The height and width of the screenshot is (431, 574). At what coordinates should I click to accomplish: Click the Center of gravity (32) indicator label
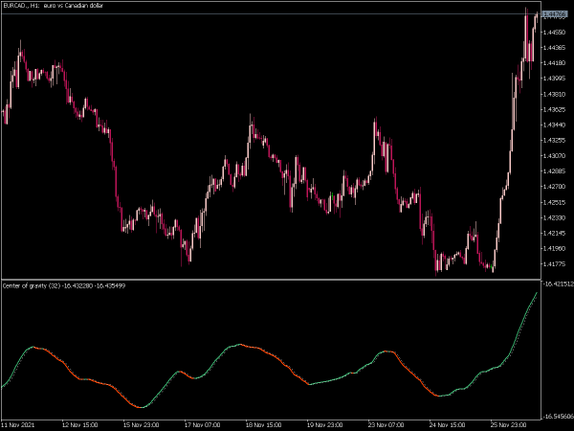(x=64, y=285)
